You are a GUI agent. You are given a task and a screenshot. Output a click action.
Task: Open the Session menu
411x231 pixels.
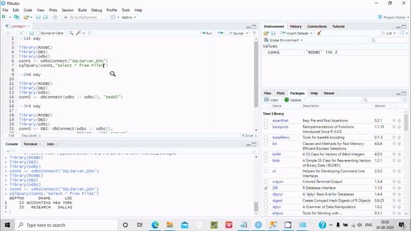point(67,10)
